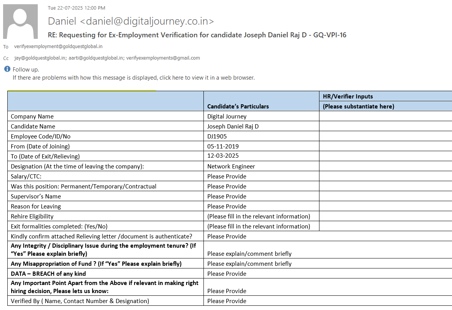Click Please Provide in the Verified By row
The width and height of the screenshot is (452, 310).
[x=227, y=301]
